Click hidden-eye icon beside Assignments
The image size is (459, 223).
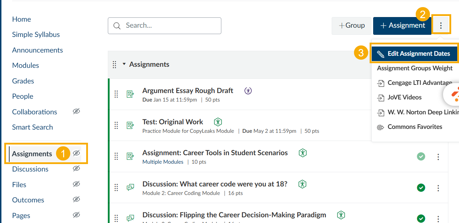point(76,153)
